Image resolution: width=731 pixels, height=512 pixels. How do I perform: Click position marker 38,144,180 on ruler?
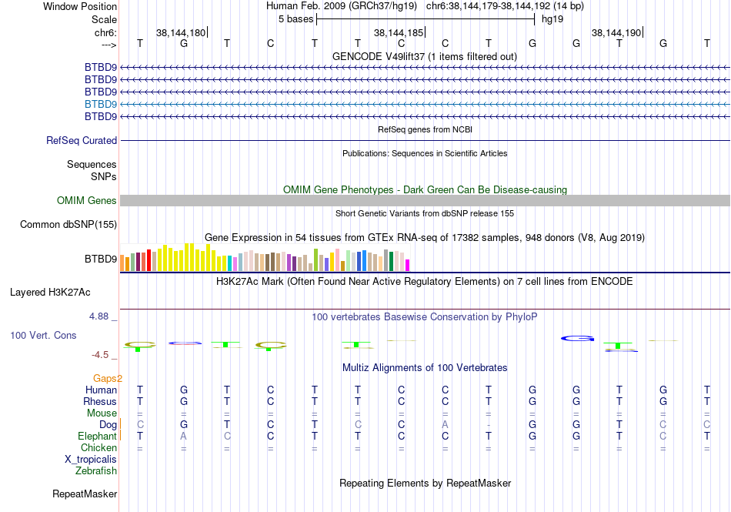(x=181, y=32)
